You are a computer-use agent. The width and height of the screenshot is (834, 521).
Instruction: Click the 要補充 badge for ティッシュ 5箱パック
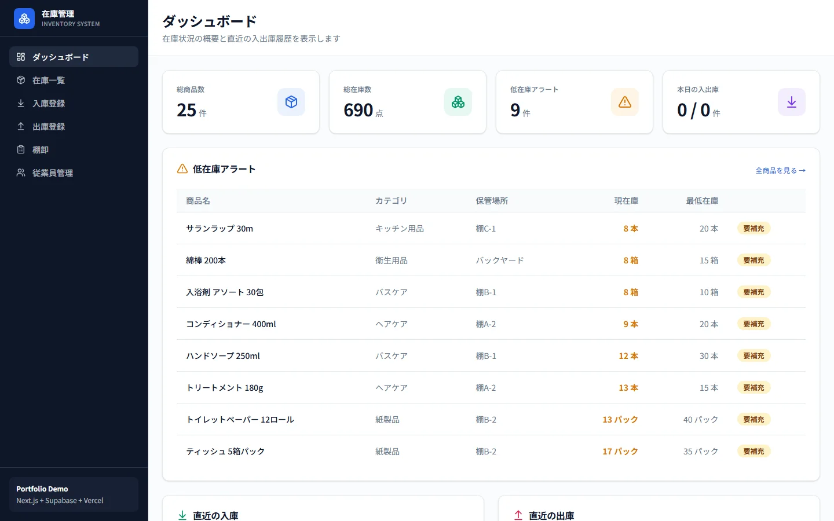753,451
